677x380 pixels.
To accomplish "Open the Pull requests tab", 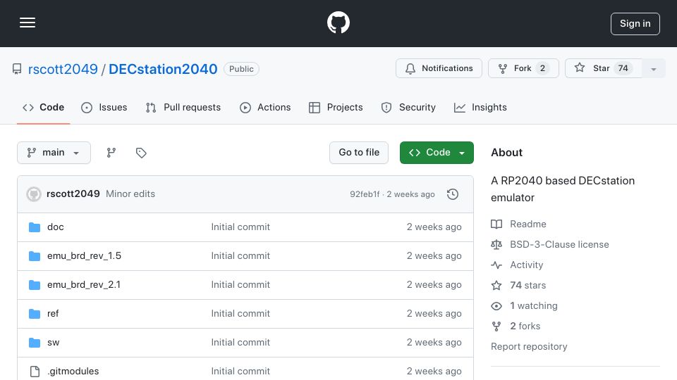I will click(183, 107).
